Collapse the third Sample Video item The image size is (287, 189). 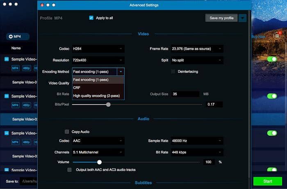click(7, 133)
